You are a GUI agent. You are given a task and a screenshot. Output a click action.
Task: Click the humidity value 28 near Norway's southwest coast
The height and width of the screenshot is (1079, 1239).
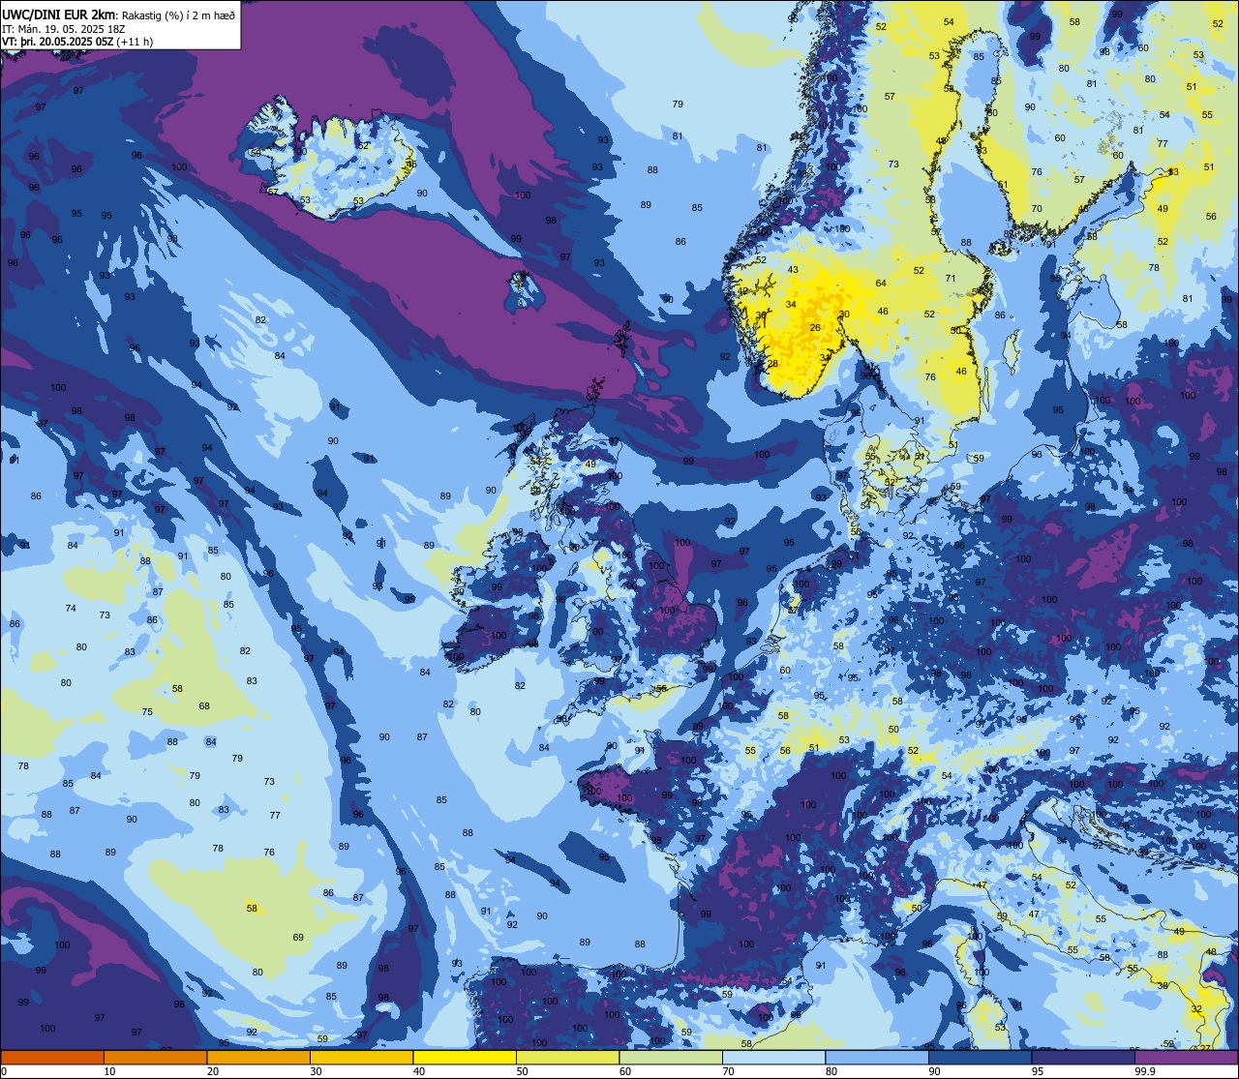[772, 364]
